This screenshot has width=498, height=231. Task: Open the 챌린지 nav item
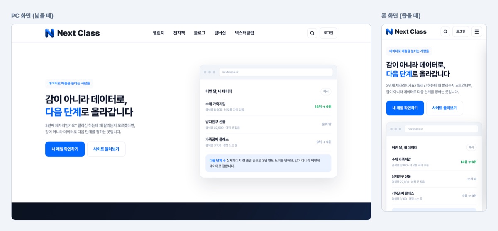[x=159, y=33]
